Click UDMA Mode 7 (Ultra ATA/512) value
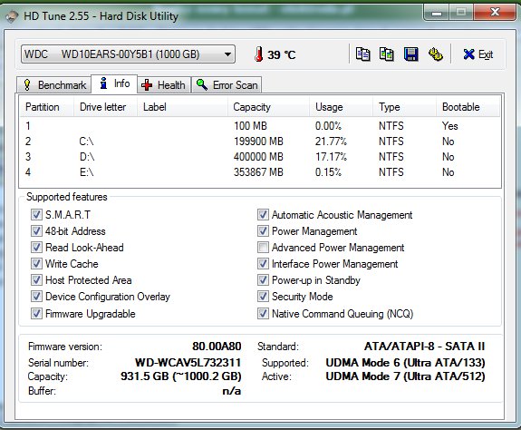Screen dimensions: 521x430 coord(405,376)
